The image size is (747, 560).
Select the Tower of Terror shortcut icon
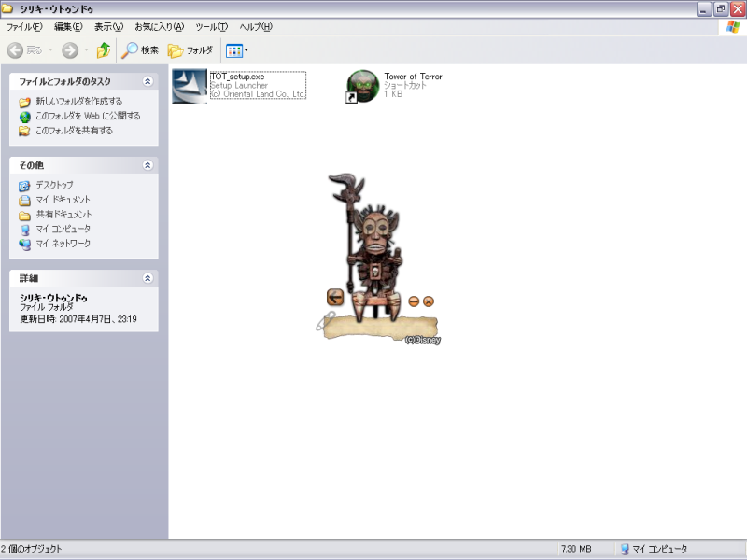tap(362, 86)
